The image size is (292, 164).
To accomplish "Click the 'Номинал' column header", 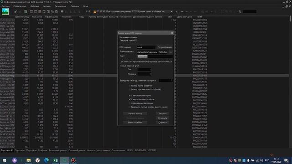I will coord(67,17).
